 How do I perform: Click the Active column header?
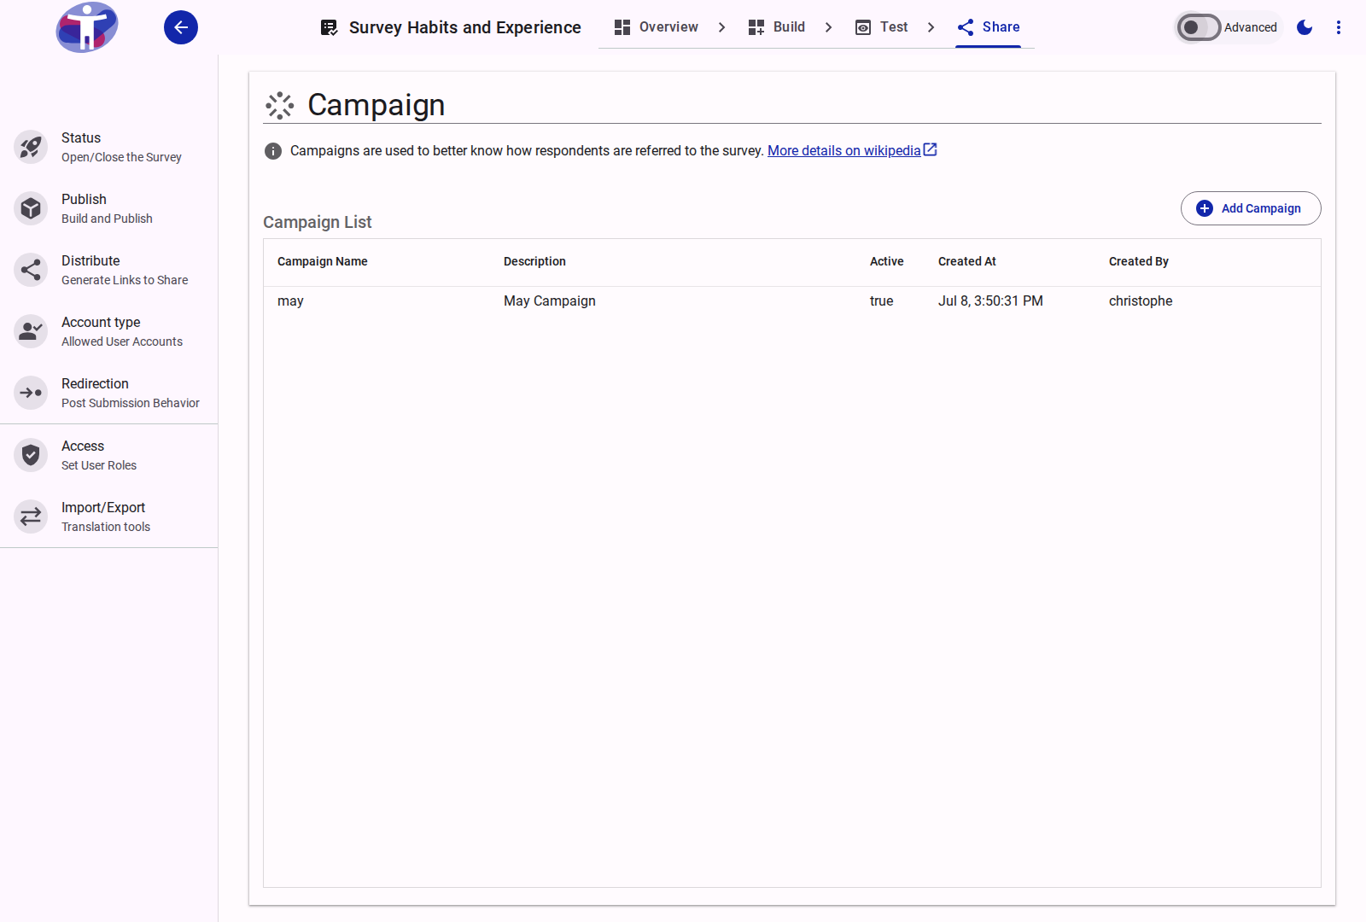tap(886, 261)
